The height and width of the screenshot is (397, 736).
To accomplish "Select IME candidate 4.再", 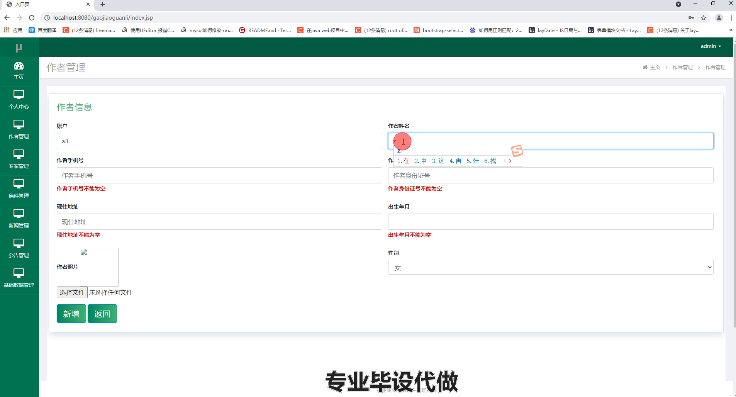I will pos(455,161).
